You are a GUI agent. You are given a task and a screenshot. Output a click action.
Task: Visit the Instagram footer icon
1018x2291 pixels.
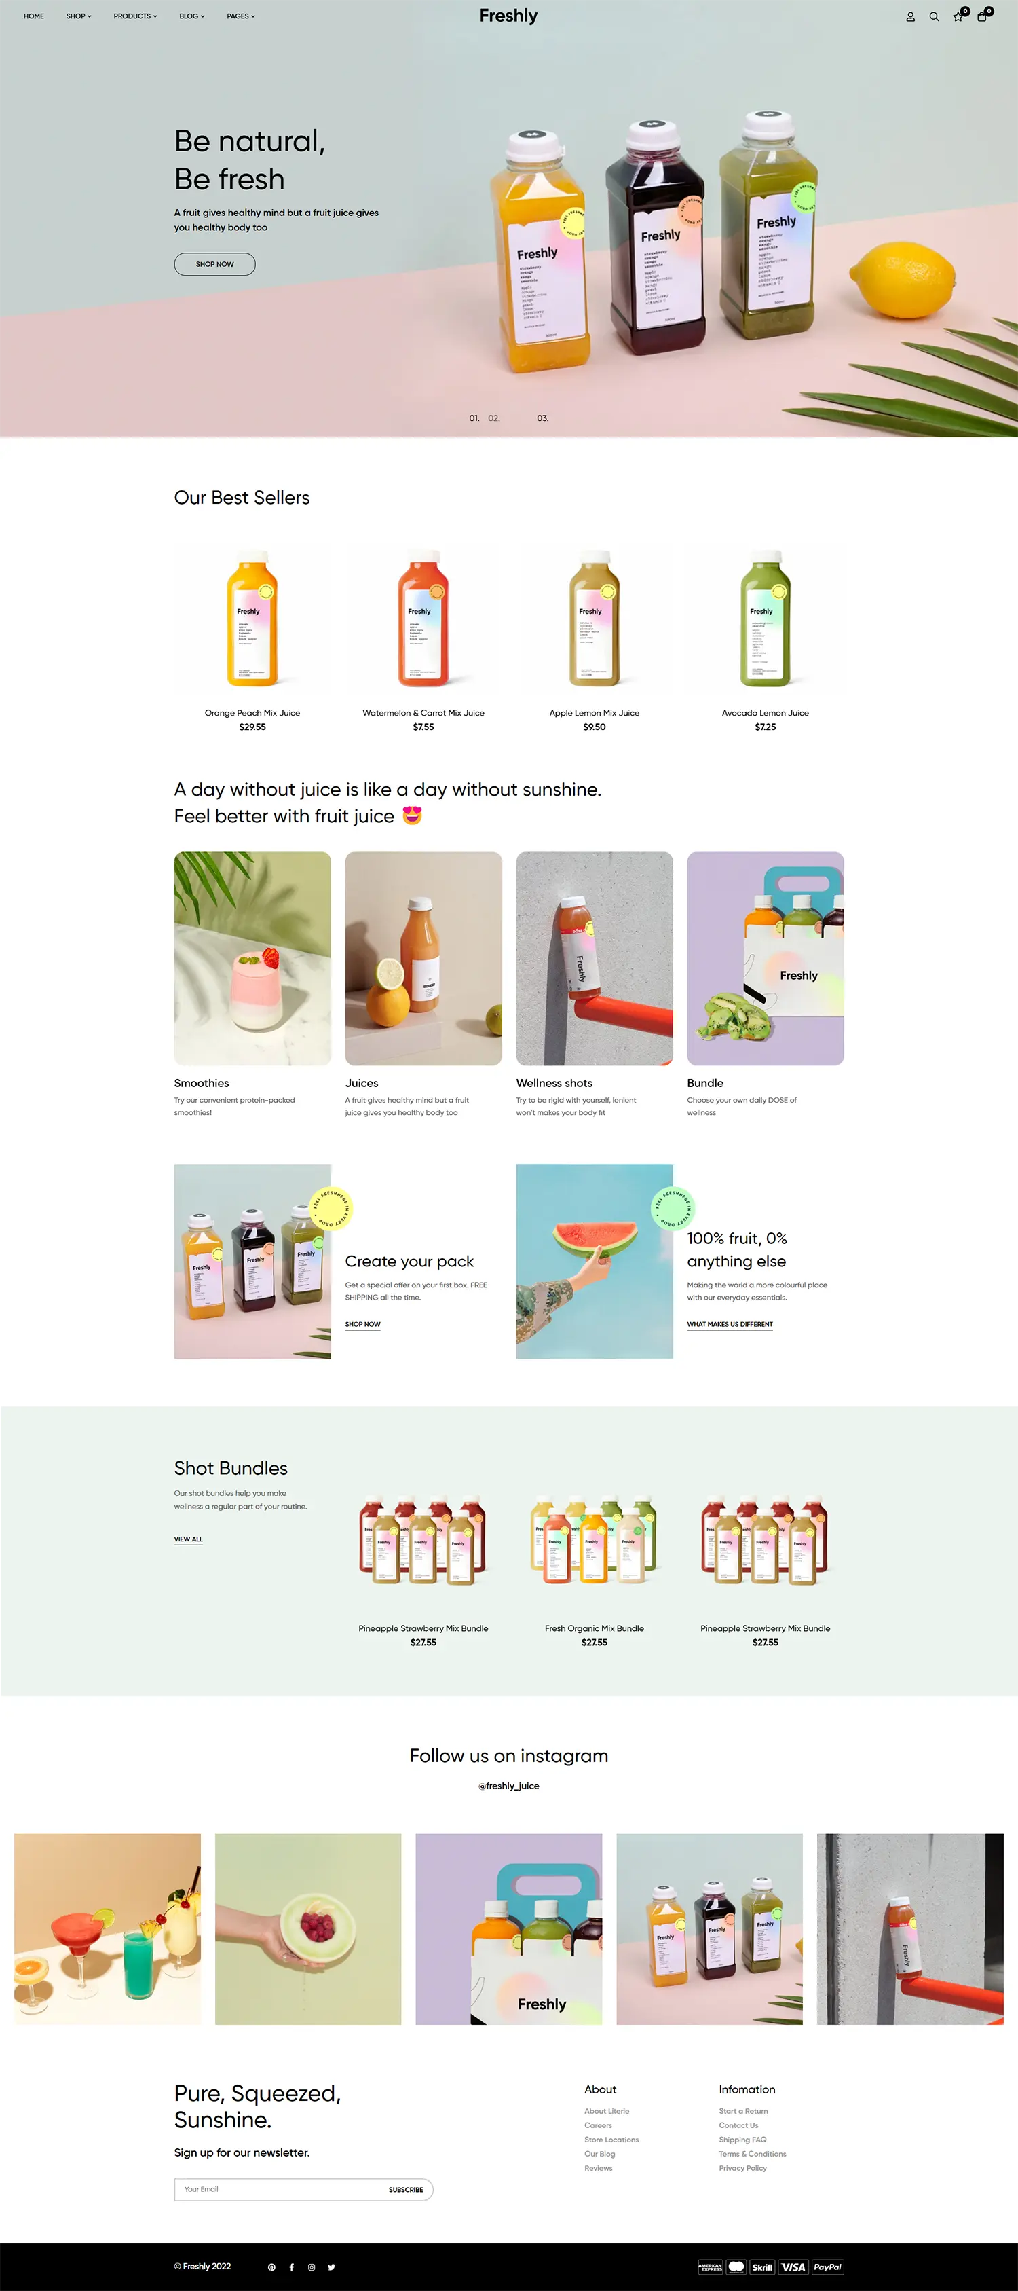pyautogui.click(x=312, y=2267)
